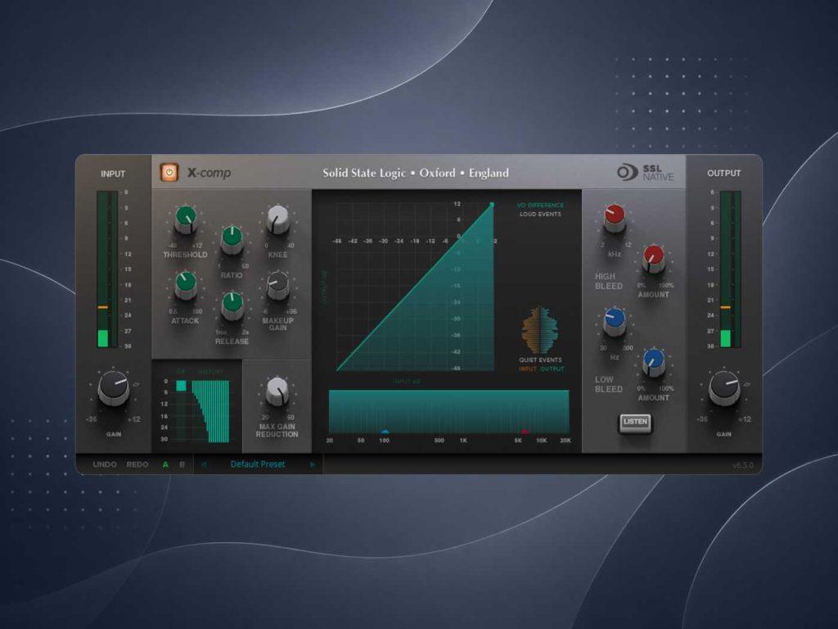Click the frequency spectrum display
Image resolution: width=838 pixels, height=629 pixels.
tap(449, 411)
